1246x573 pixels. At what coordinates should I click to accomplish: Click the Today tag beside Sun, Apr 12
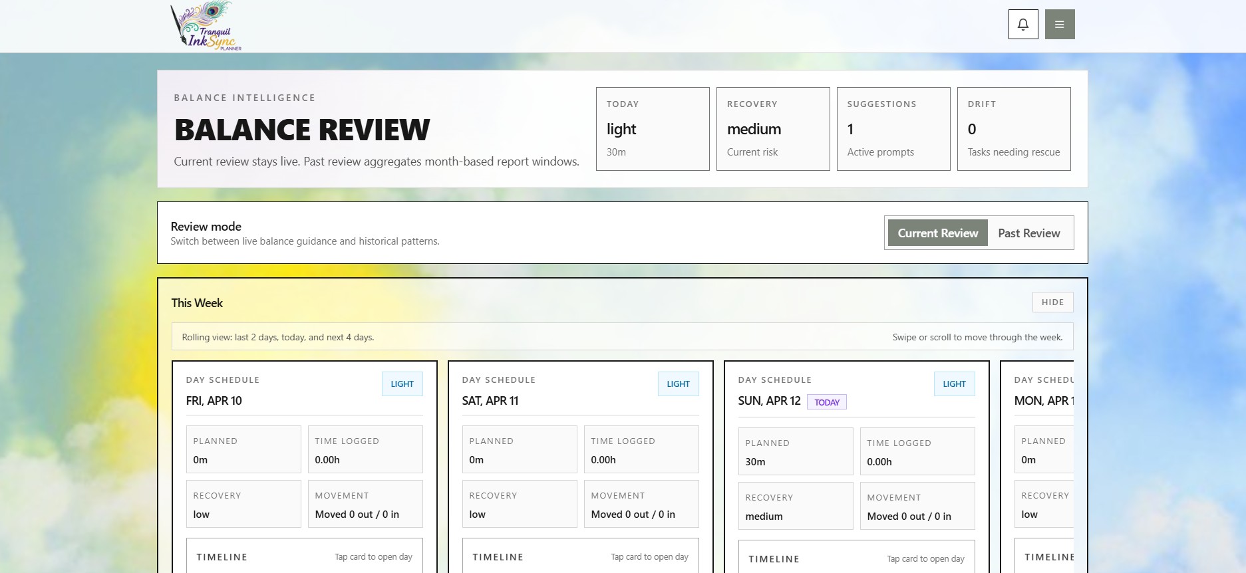pyautogui.click(x=827, y=402)
